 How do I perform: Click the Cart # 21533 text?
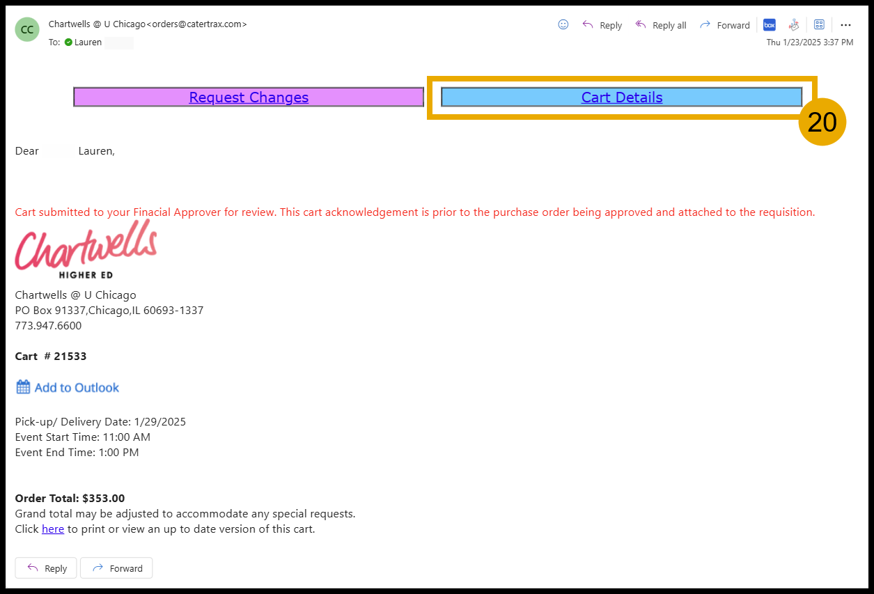[51, 357]
